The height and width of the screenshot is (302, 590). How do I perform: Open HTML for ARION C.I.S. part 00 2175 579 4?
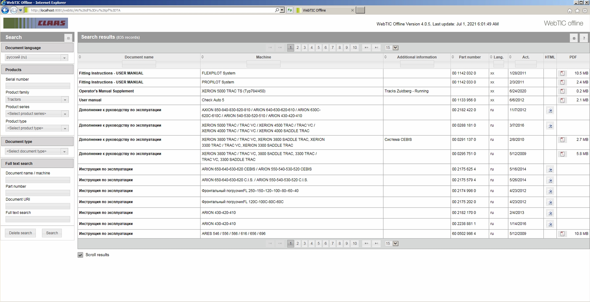[550, 180]
